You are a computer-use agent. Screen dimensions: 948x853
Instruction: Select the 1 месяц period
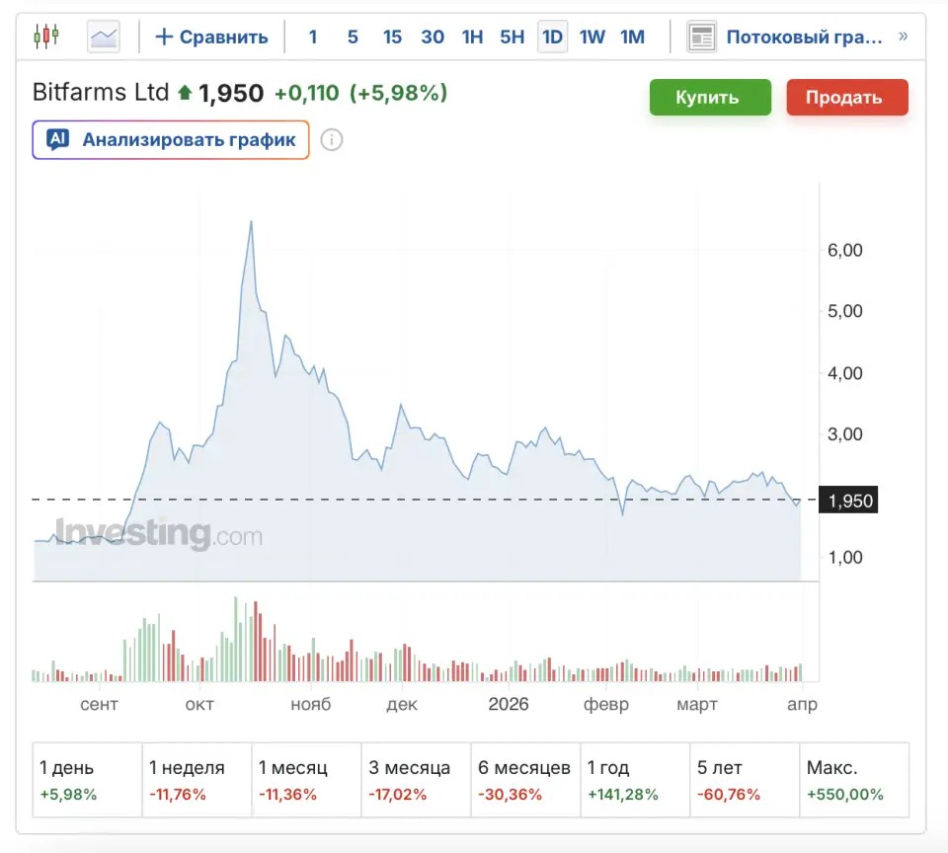click(x=306, y=780)
